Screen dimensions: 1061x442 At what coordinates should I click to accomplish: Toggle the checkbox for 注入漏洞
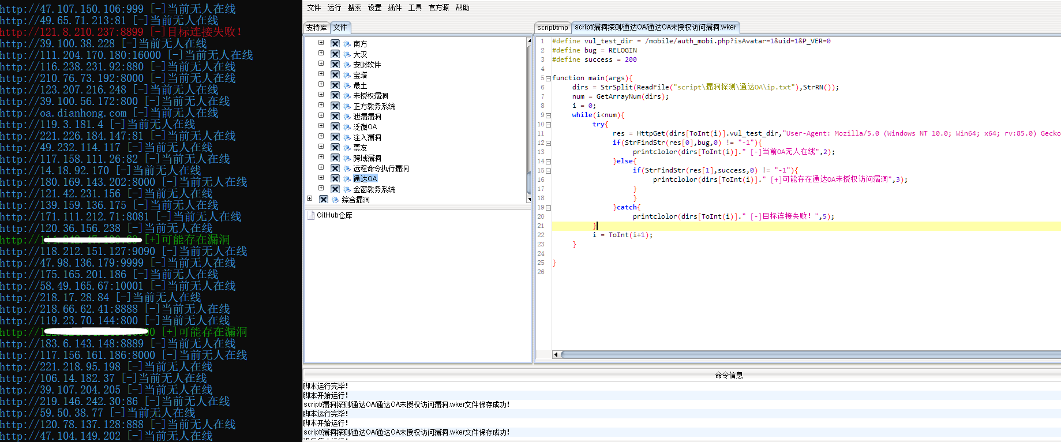[335, 137]
